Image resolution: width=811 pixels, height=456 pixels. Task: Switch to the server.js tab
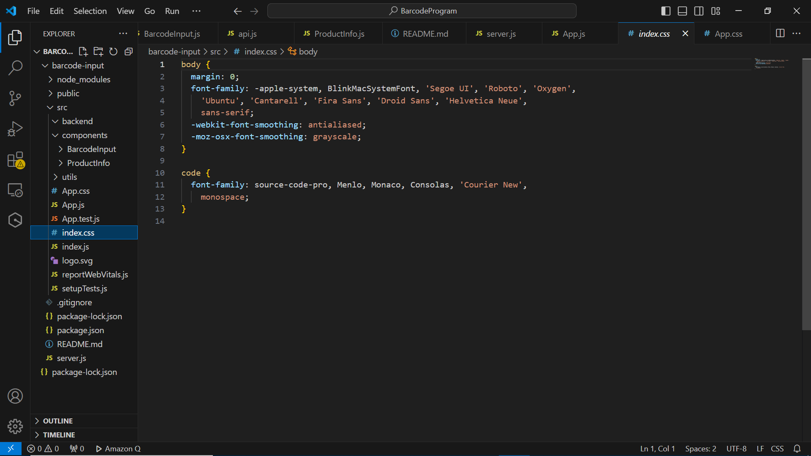click(x=501, y=34)
